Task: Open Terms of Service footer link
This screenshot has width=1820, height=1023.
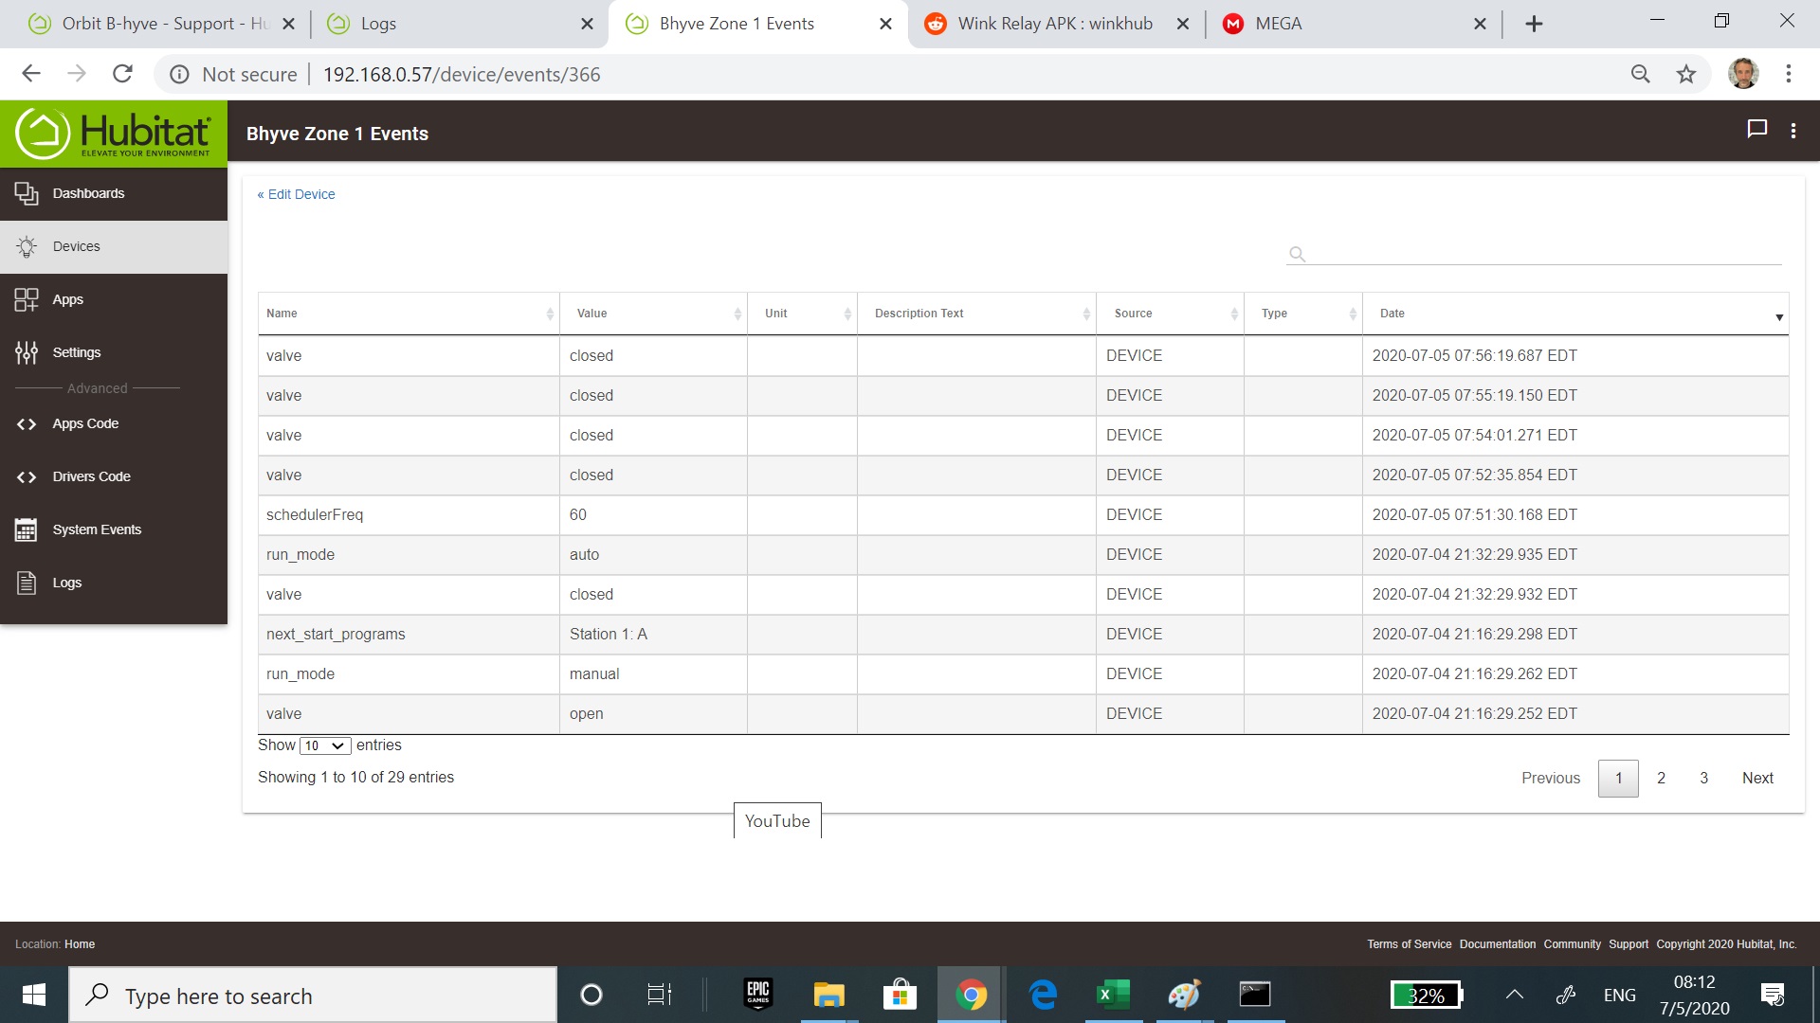Action: click(x=1409, y=944)
